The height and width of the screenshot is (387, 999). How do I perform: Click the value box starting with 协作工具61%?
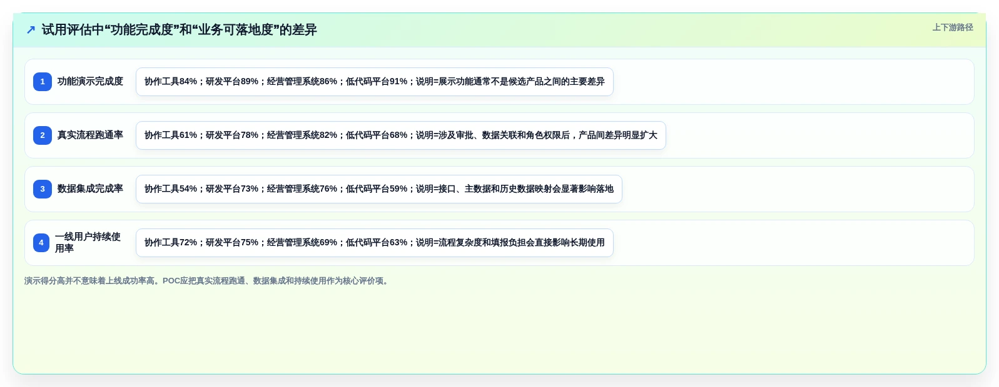(x=401, y=135)
